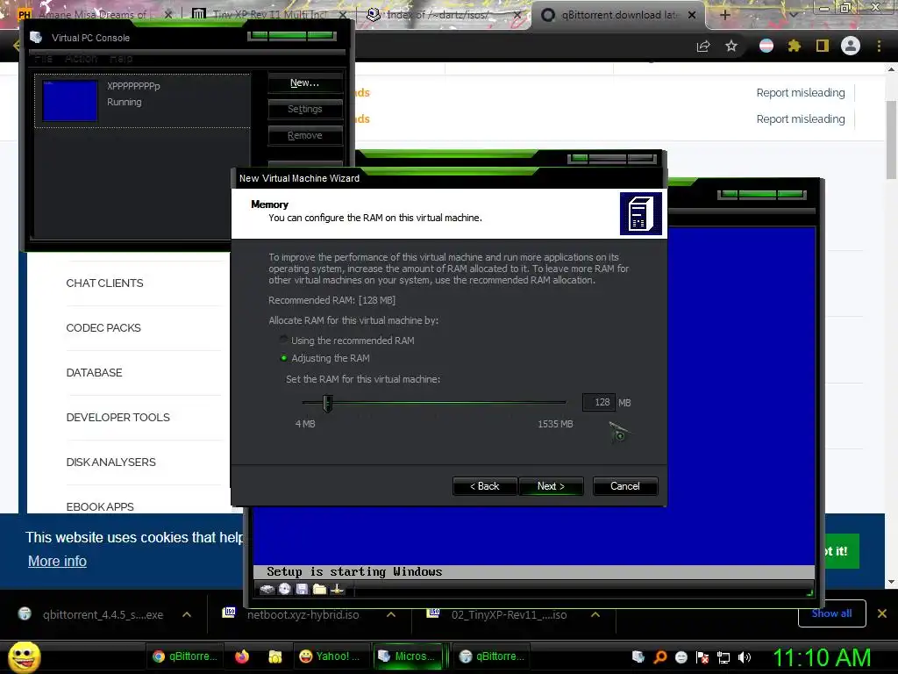Screen dimensions: 898x674
Task: Open the Chrome qBittorre... taskbar button
Action: [185, 656]
